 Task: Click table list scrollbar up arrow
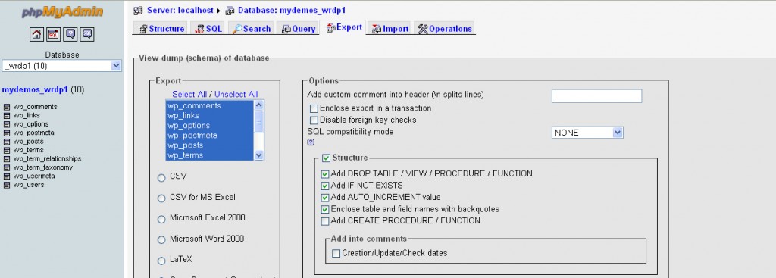(259, 105)
